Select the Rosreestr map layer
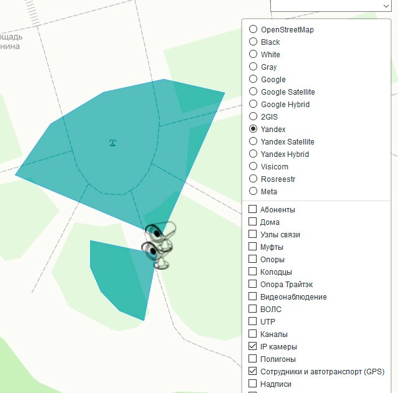Viewport: 398px width, 393px height. pyautogui.click(x=253, y=179)
